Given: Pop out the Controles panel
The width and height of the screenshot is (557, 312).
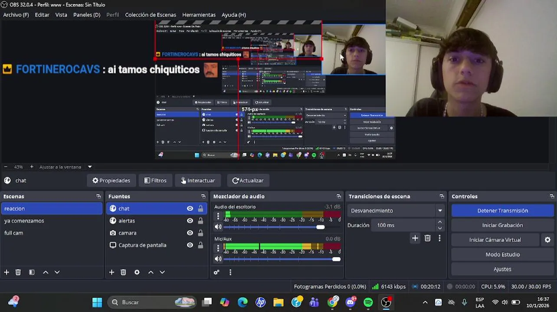Looking at the screenshot, I should pos(552,196).
